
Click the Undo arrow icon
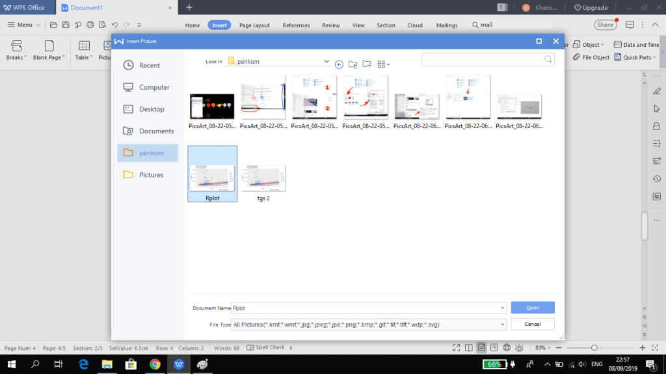[114, 25]
